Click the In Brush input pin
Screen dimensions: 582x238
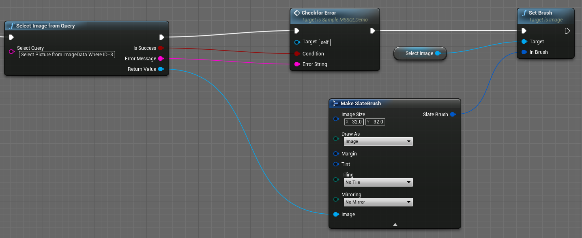point(524,52)
